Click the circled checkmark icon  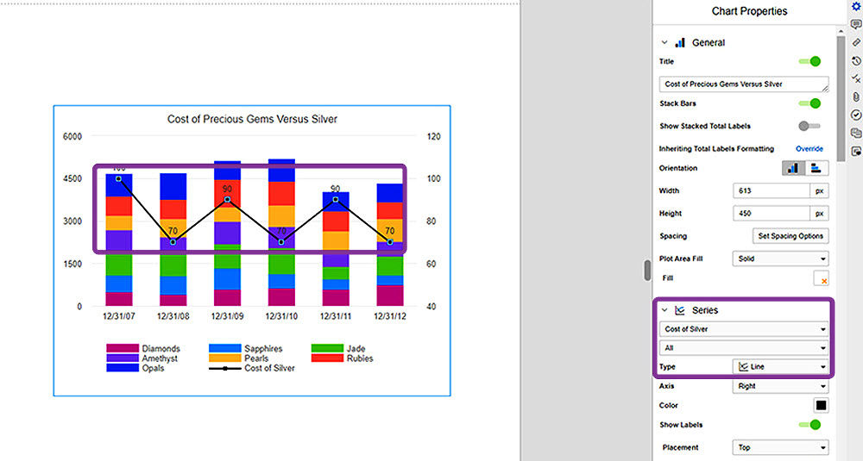tap(856, 115)
